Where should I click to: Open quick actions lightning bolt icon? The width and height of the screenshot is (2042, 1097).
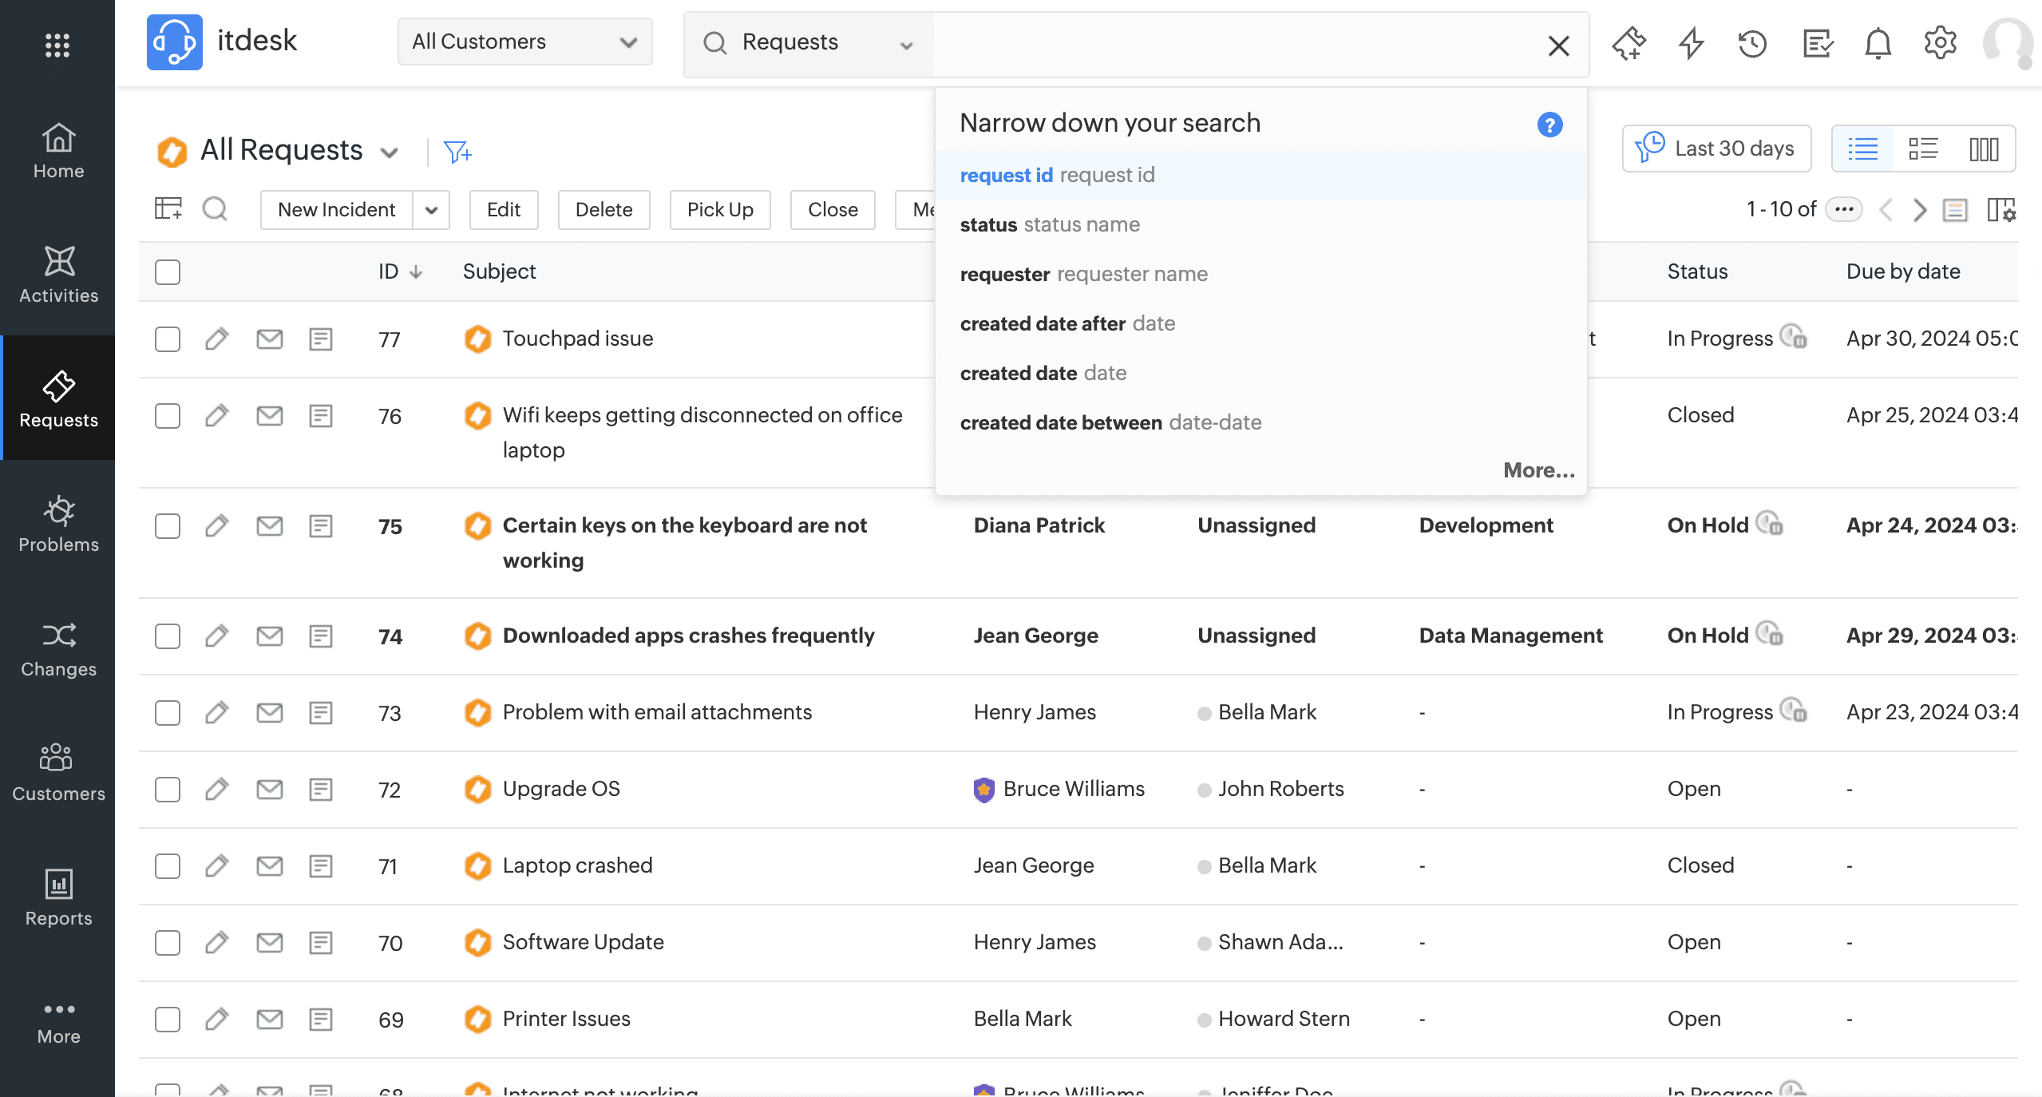click(x=1691, y=43)
